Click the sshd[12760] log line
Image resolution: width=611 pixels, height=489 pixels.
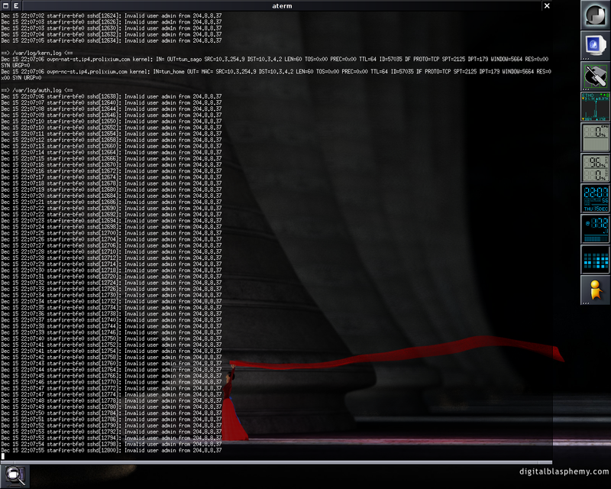[112, 364]
